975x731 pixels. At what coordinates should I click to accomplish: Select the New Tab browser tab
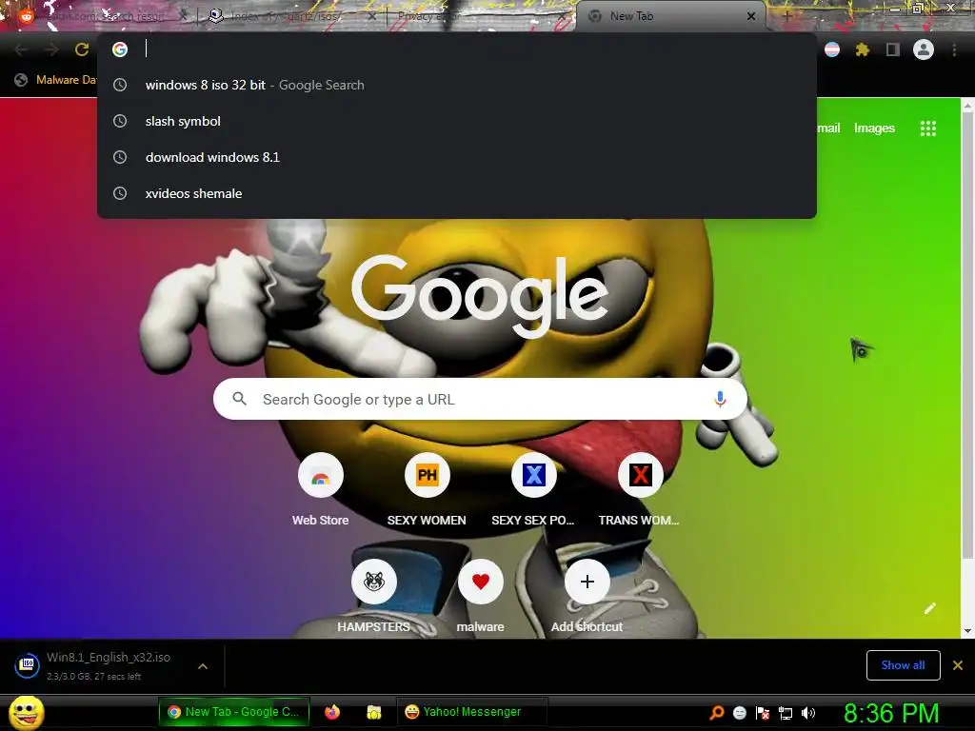coord(671,16)
